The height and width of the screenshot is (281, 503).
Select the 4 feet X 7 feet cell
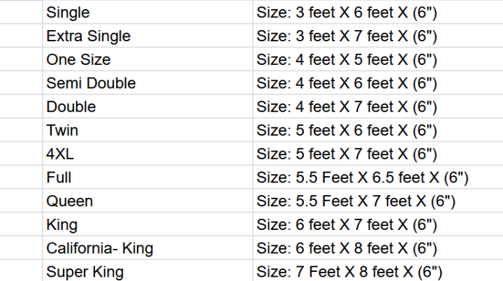point(378,106)
